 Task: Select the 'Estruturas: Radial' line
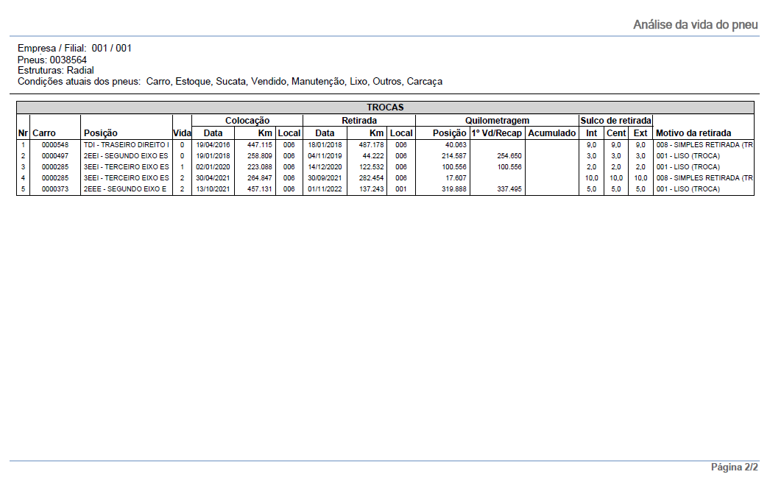click(x=55, y=70)
